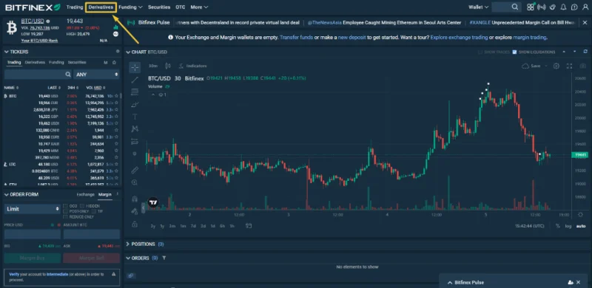Select the Fibonacci retracement tool

(x=135, y=92)
